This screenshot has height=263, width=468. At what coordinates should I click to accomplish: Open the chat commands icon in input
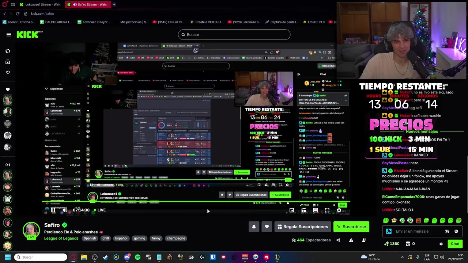447,231
